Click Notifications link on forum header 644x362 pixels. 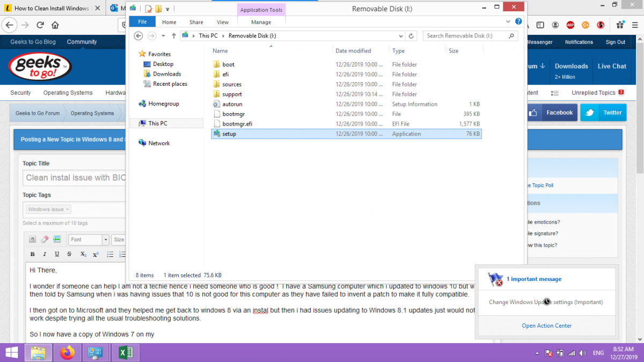pos(579,42)
